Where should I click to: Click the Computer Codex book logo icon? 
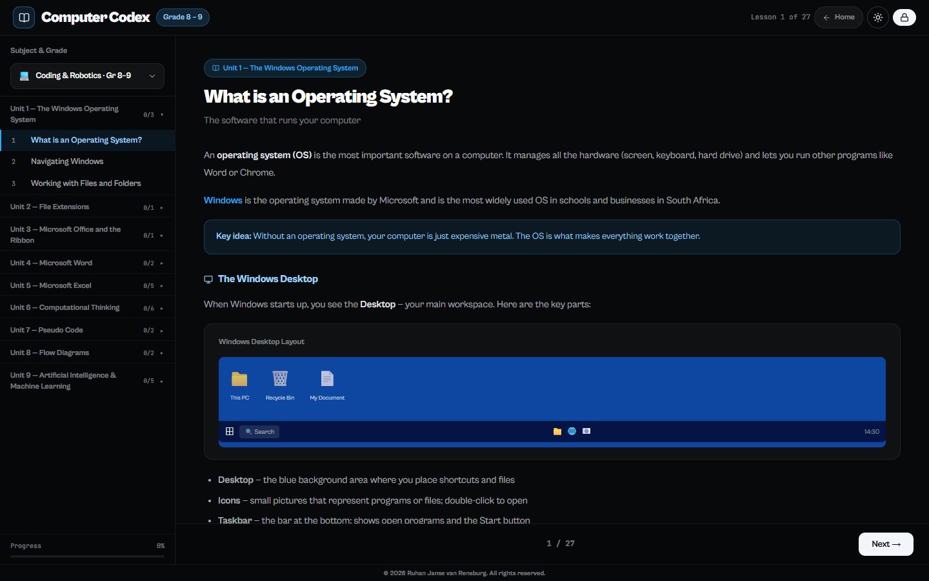tap(24, 17)
